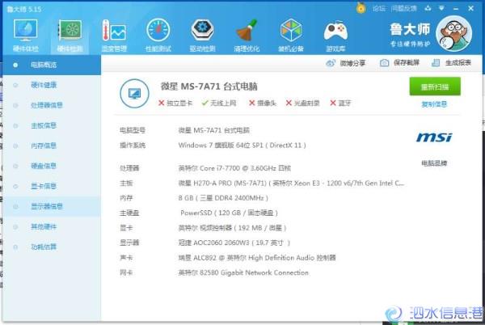Image resolution: width=485 pixels, height=325 pixels.
Task: Open 驱动检测 driver detection
Action: (202, 36)
